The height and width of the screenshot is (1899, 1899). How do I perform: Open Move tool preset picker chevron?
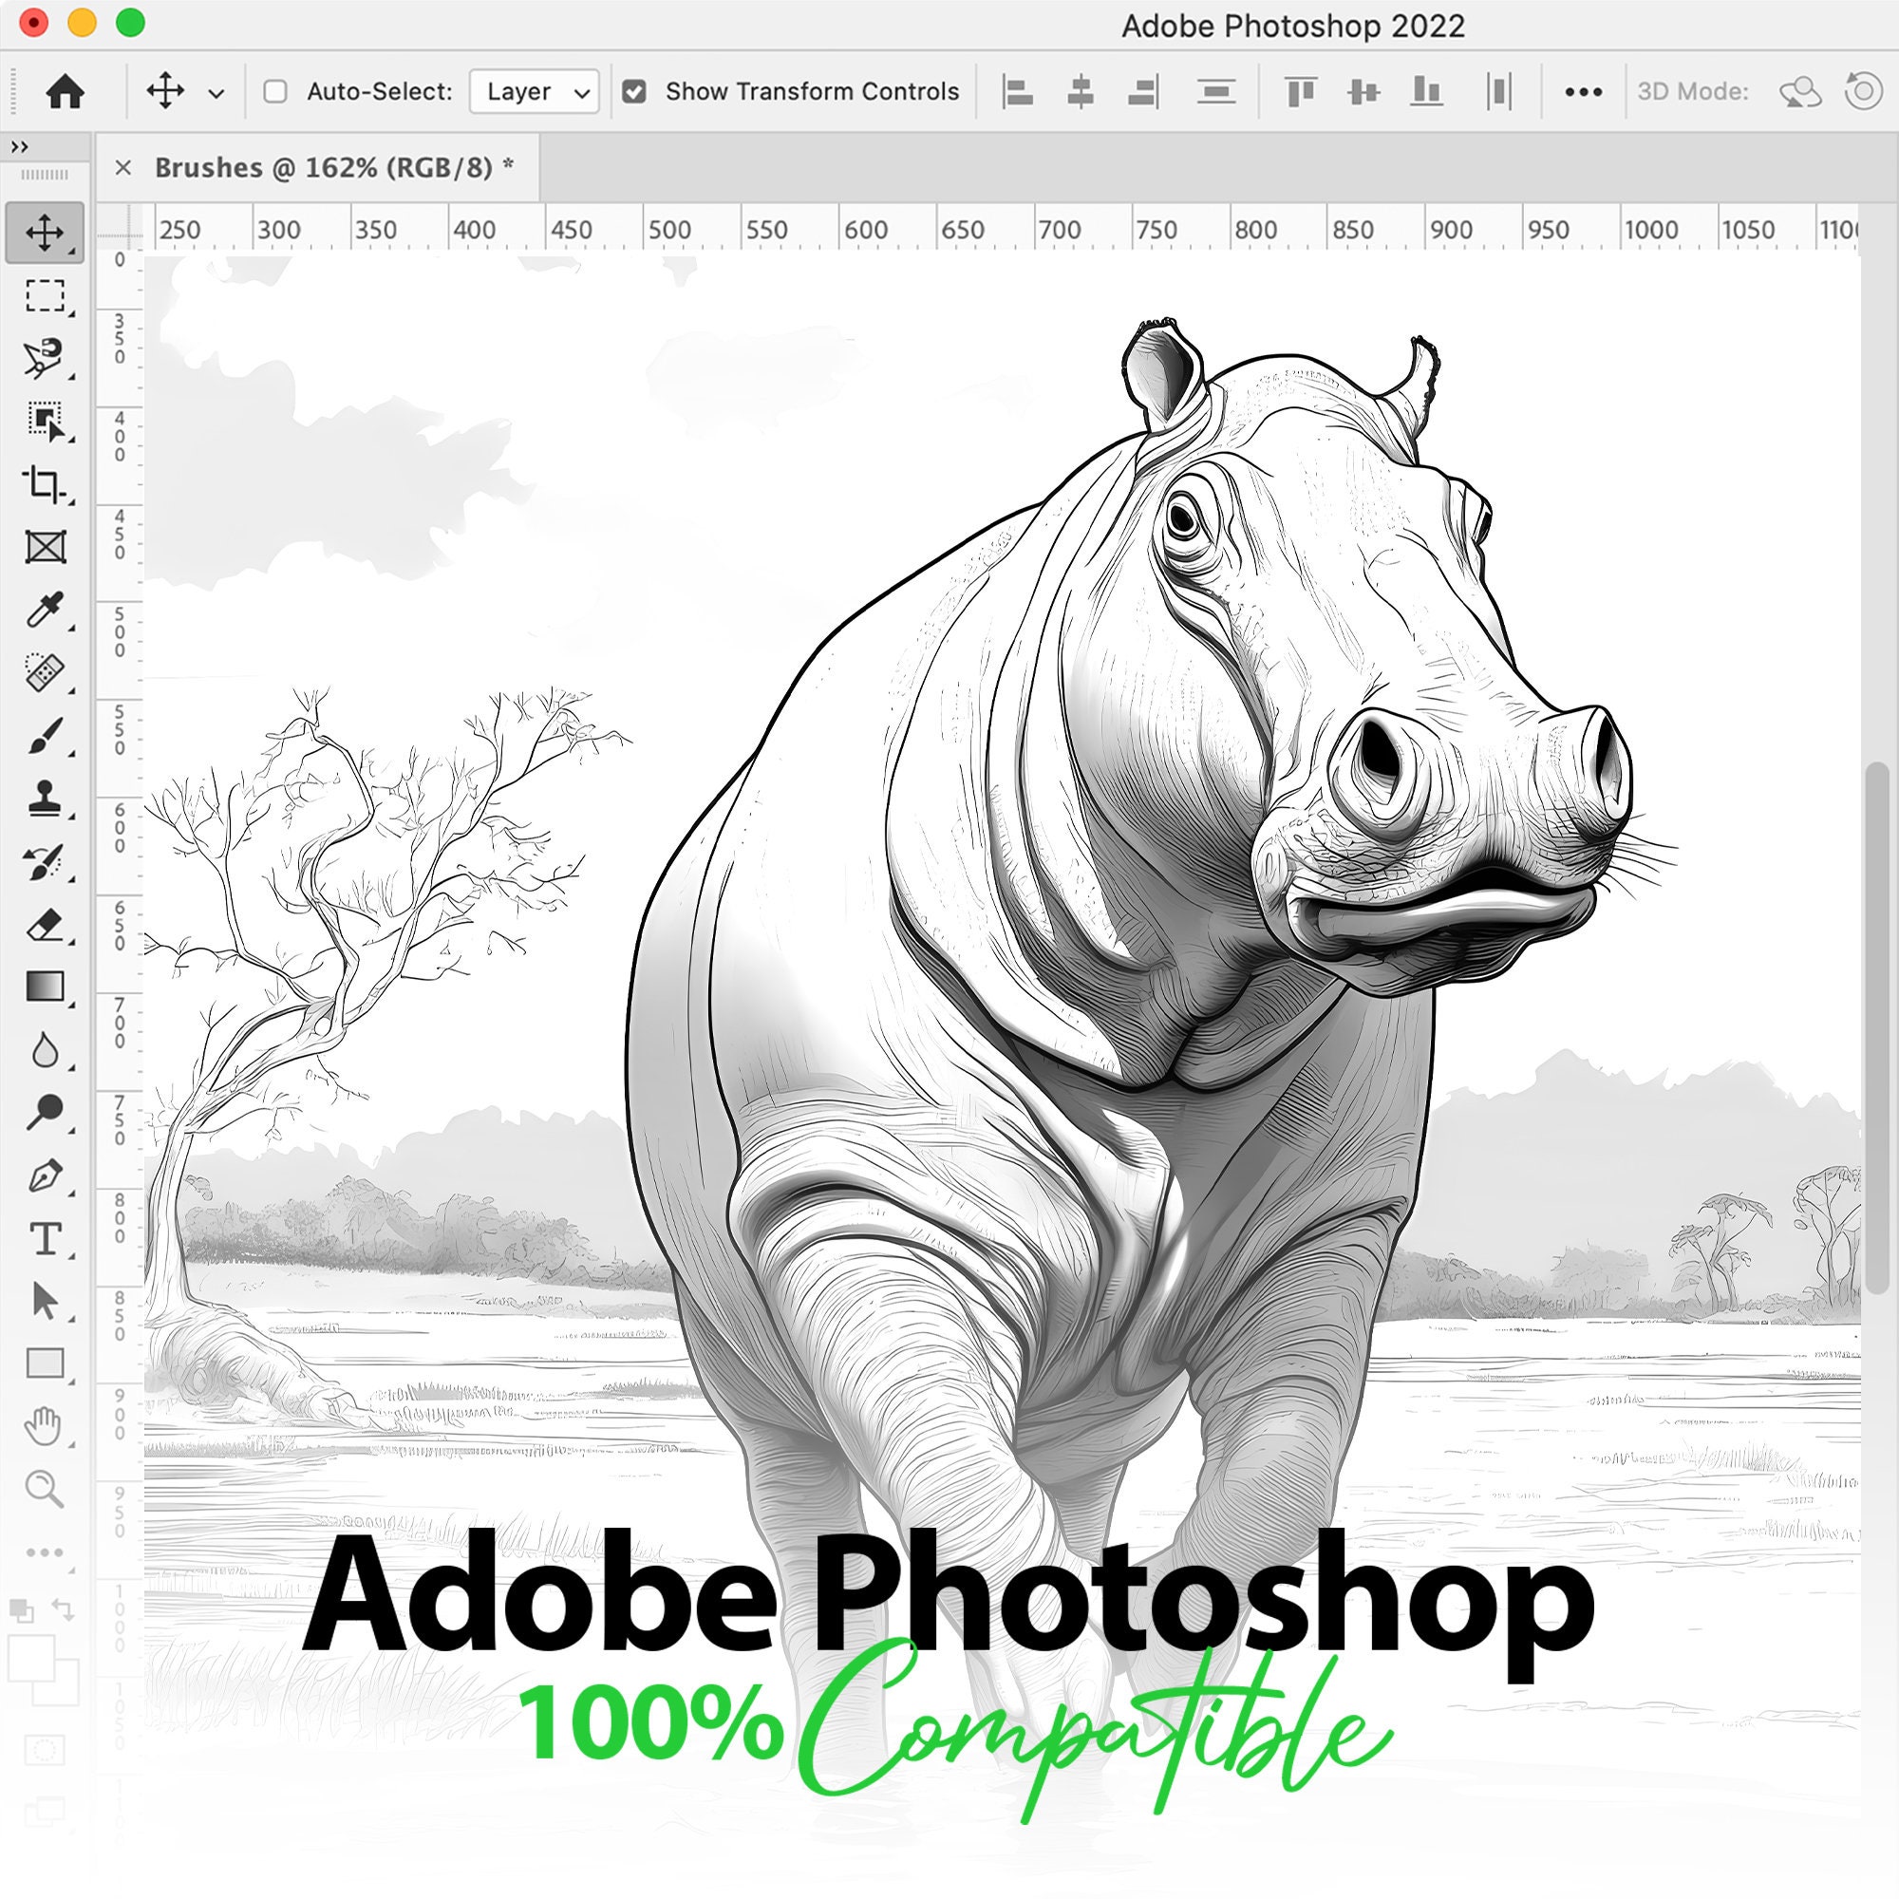pyautogui.click(x=216, y=93)
